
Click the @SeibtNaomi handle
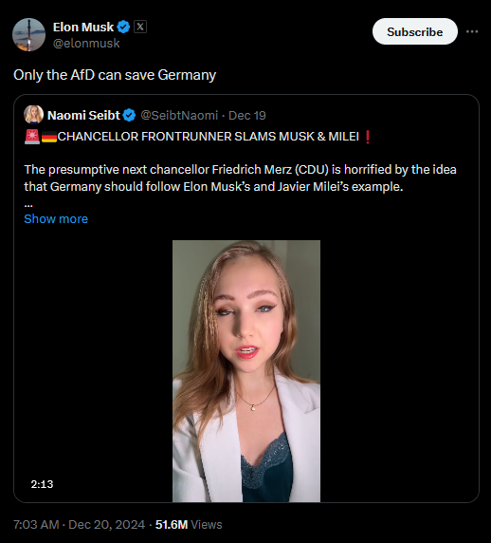point(179,115)
